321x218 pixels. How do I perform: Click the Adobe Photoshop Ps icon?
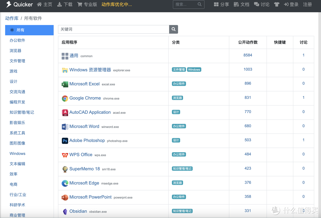pyautogui.click(x=65, y=141)
